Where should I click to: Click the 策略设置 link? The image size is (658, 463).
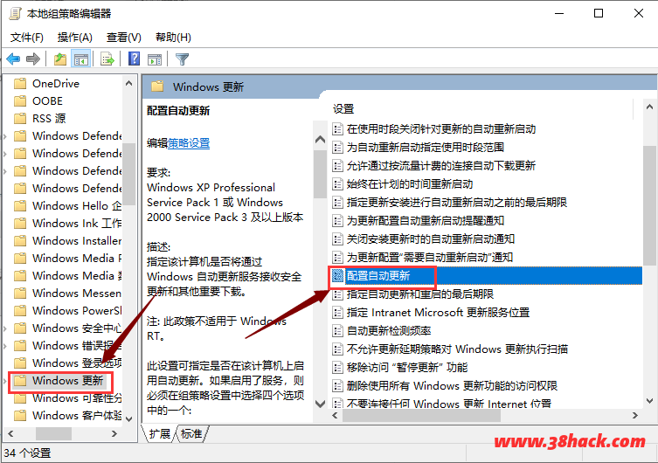click(189, 143)
